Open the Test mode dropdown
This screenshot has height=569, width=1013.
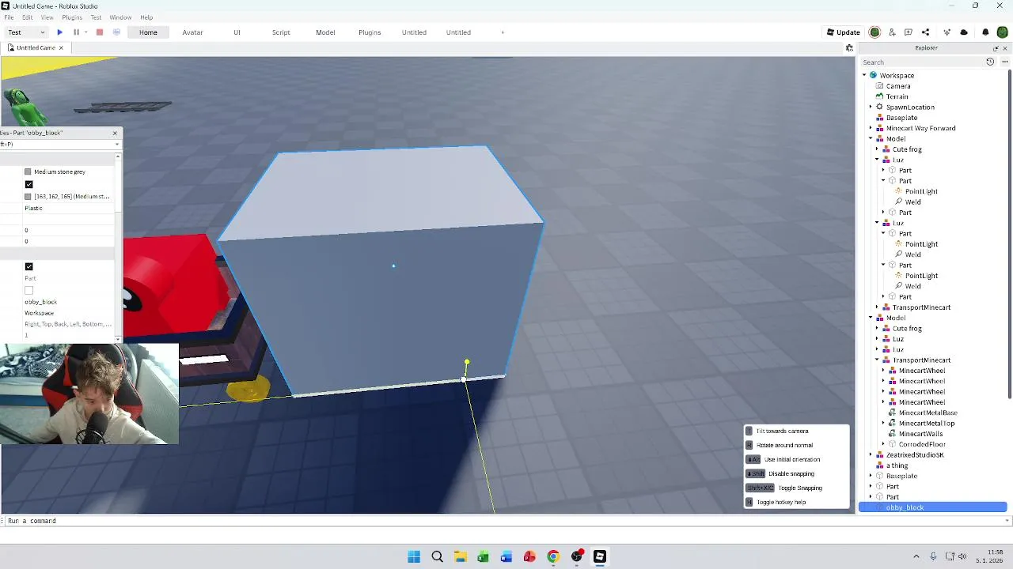(27, 32)
